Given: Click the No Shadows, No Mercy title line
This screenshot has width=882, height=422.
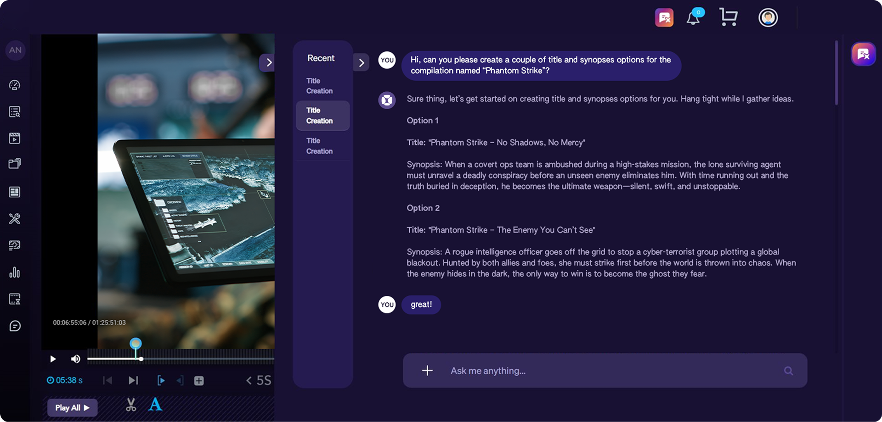Looking at the screenshot, I should point(496,143).
